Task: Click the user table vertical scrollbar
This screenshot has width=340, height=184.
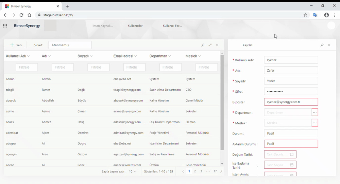Action: click(x=222, y=102)
